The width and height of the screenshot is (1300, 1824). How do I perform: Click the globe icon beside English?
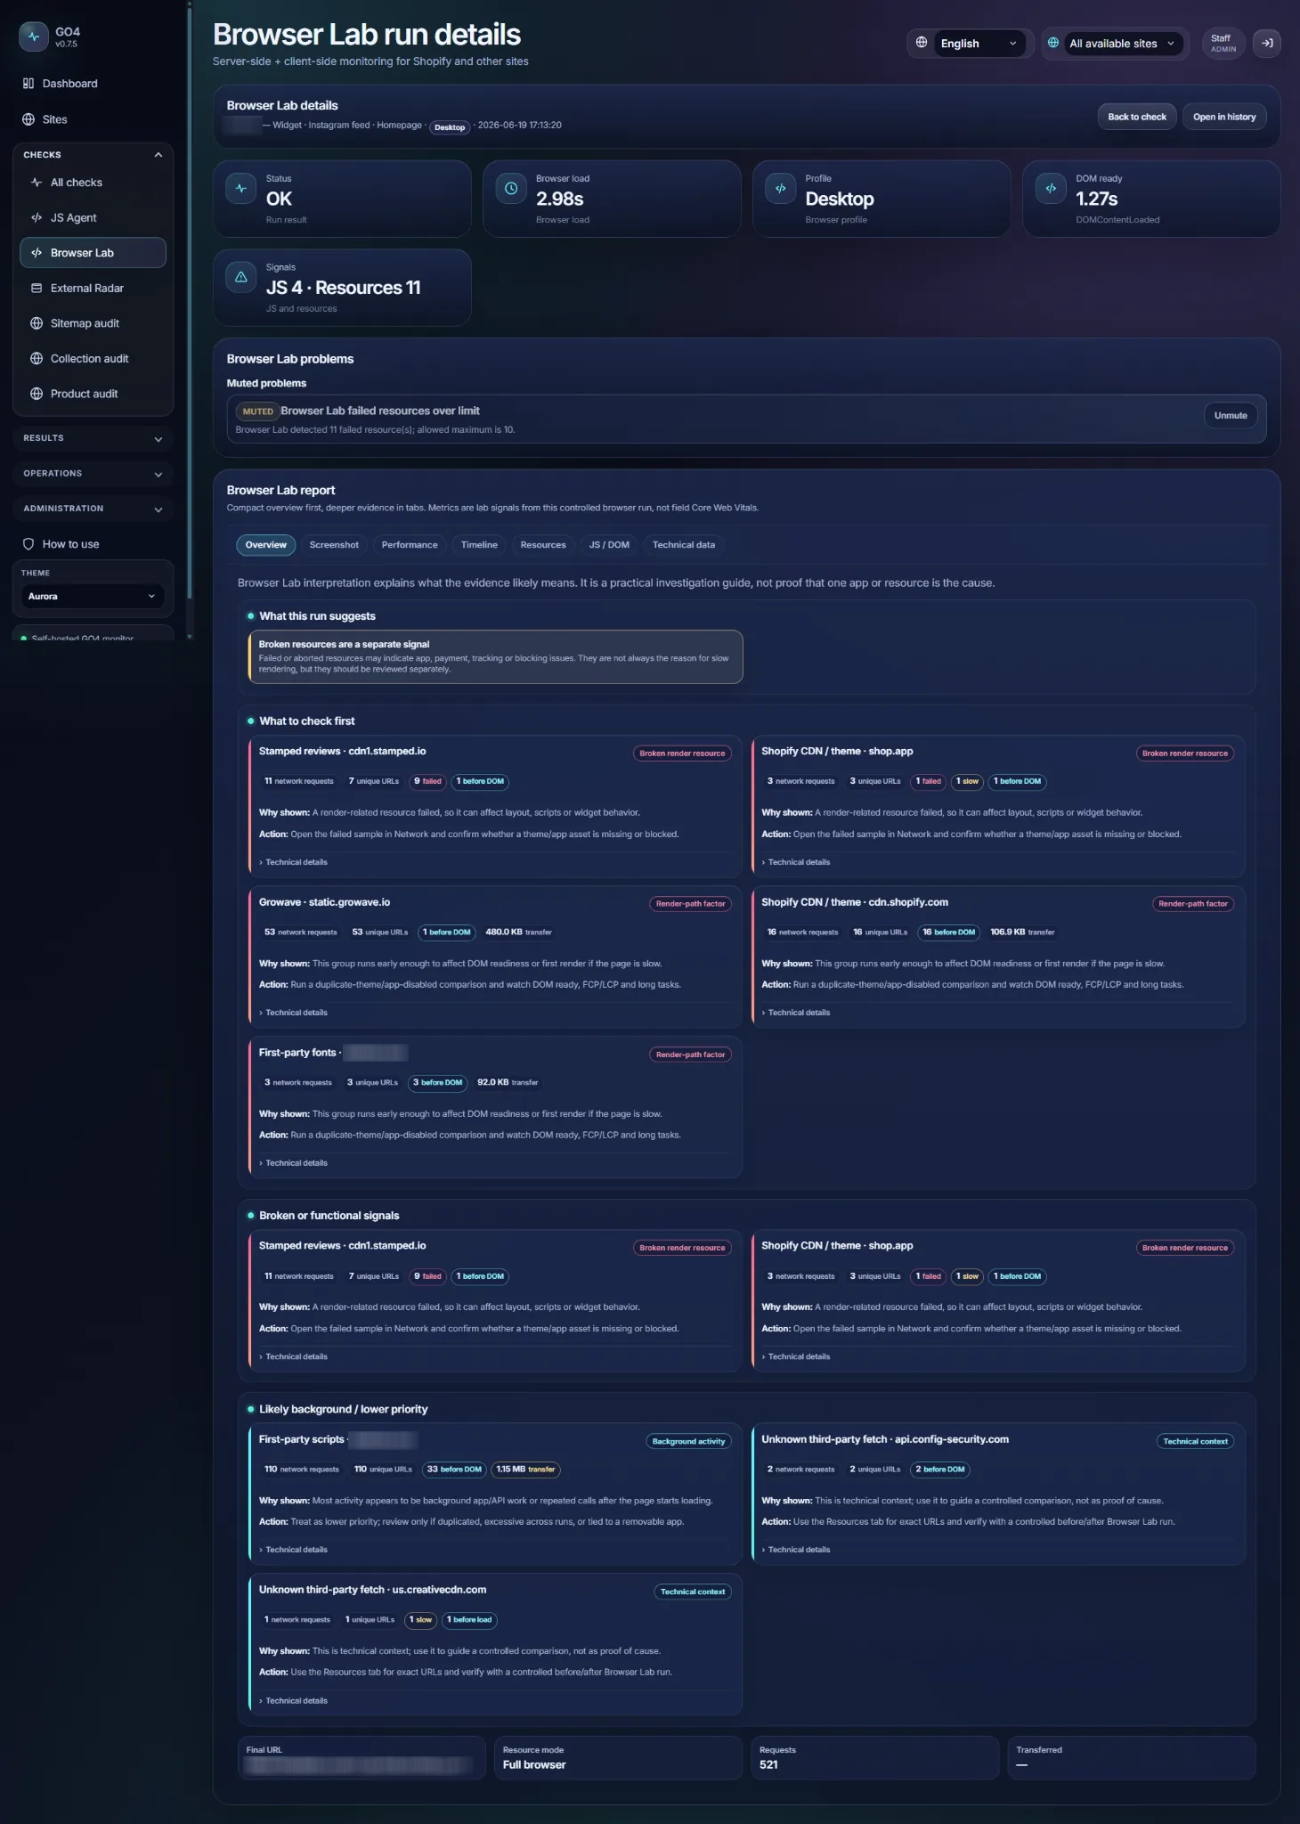click(922, 43)
